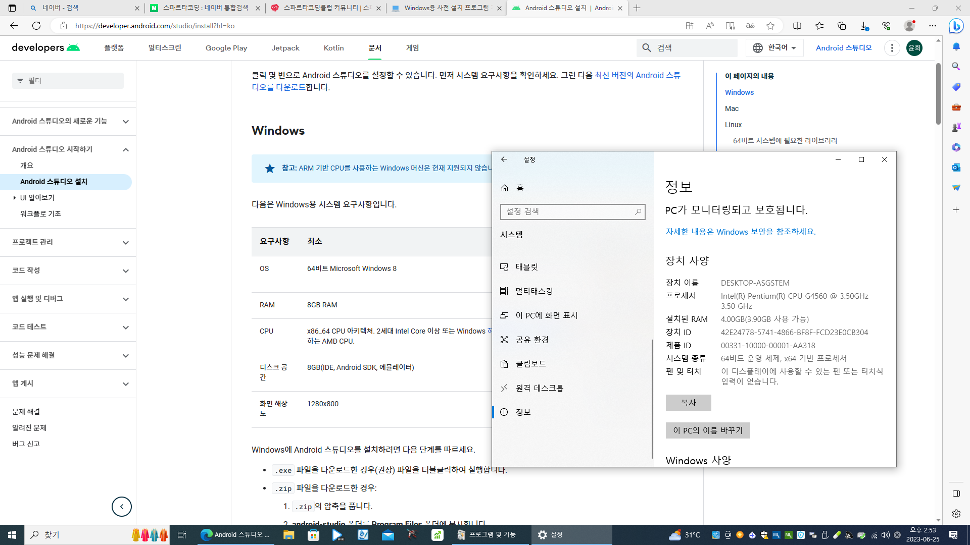Open 개요 in left sidebar
Screen dimensions: 970x545
27,166
